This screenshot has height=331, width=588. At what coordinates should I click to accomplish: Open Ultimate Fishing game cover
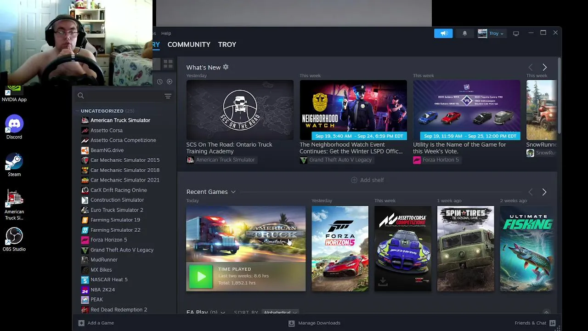click(x=527, y=248)
